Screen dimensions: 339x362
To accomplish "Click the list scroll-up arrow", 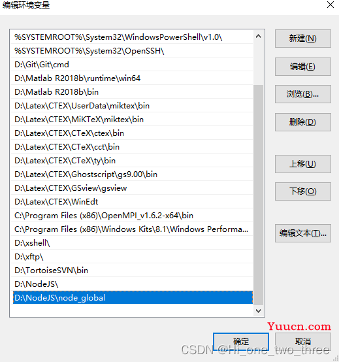I will click(259, 36).
